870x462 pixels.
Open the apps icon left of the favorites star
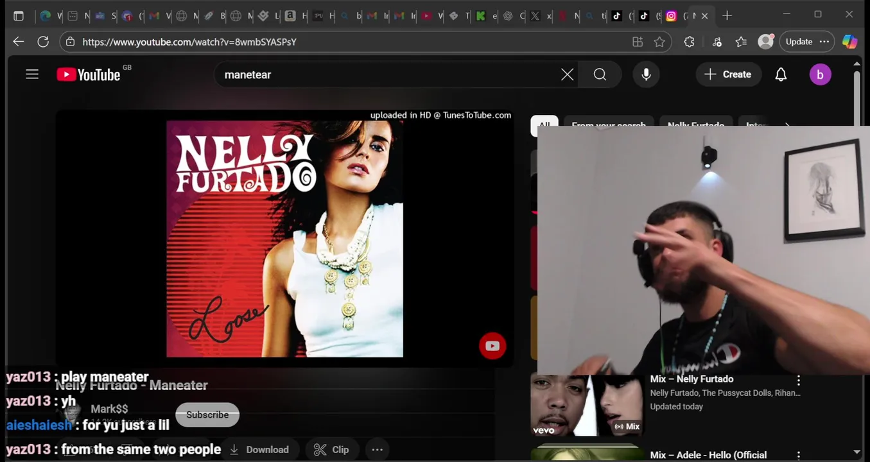click(638, 42)
